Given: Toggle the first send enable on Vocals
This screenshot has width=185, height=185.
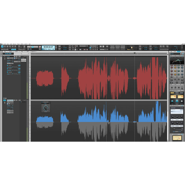Looking at the screenshot, I should [x=7, y=65].
